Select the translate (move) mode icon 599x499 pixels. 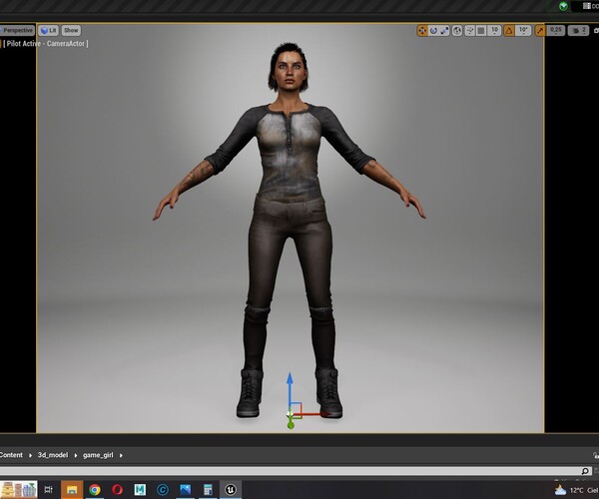click(x=422, y=31)
